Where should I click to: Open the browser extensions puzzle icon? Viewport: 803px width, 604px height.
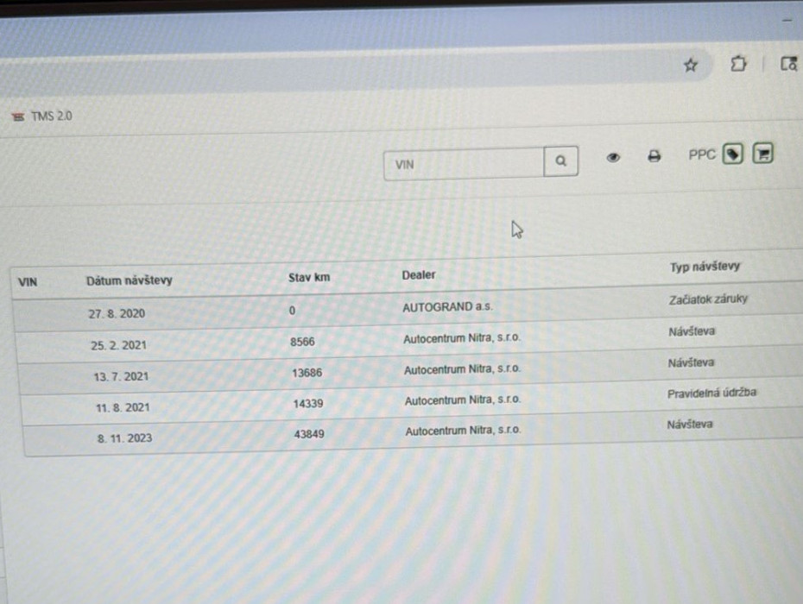point(738,64)
